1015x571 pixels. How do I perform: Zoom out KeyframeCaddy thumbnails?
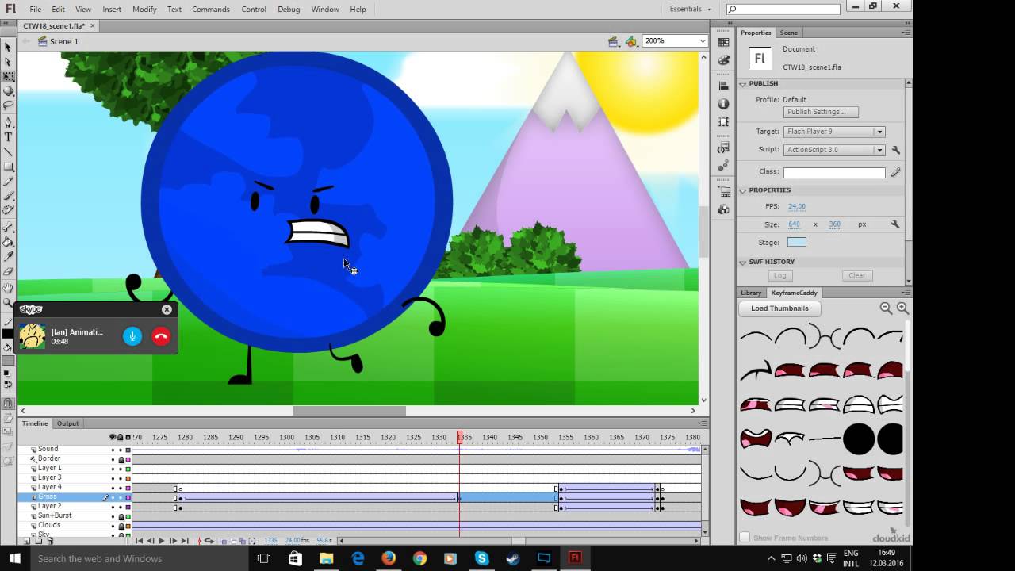tap(886, 308)
